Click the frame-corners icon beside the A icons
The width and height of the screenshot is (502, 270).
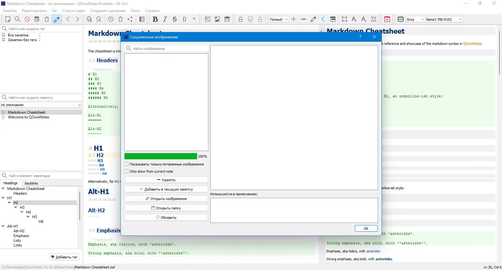click(344, 19)
